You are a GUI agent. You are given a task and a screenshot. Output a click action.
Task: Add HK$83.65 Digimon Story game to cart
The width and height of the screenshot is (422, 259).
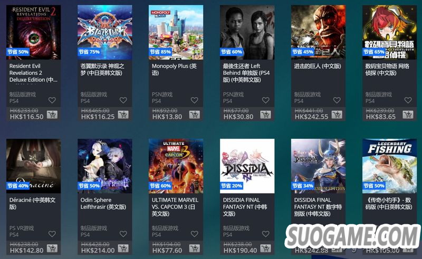point(408,114)
